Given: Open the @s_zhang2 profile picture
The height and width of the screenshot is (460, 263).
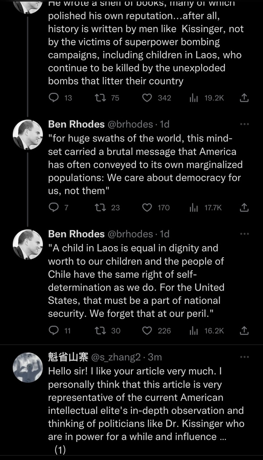Looking at the screenshot, I should (28, 367).
